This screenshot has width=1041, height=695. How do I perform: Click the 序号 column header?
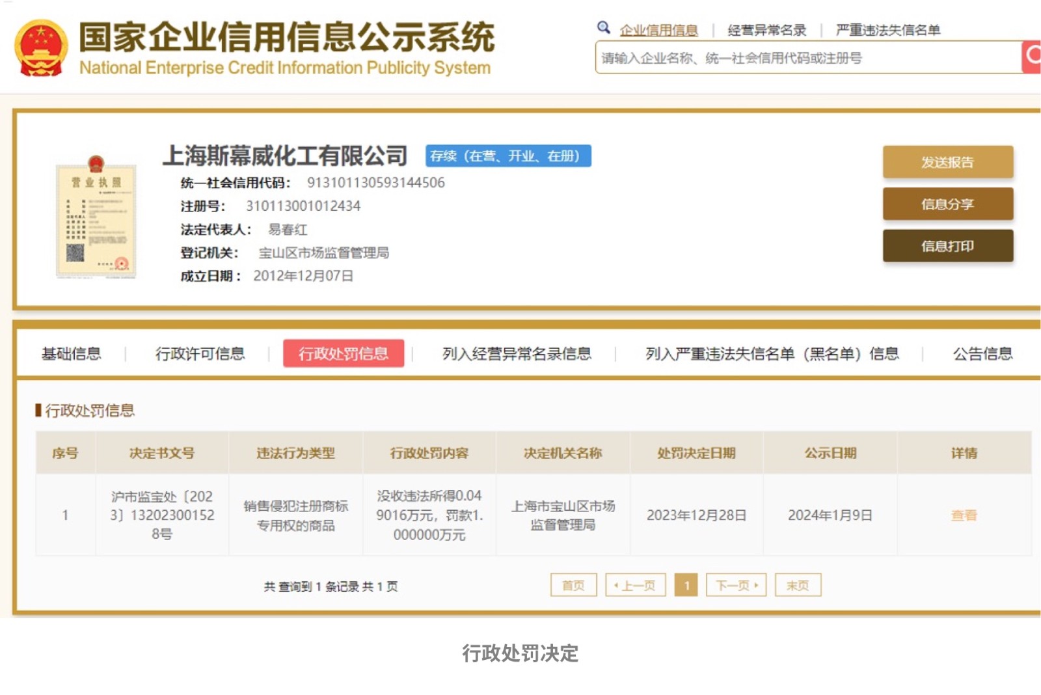(65, 453)
